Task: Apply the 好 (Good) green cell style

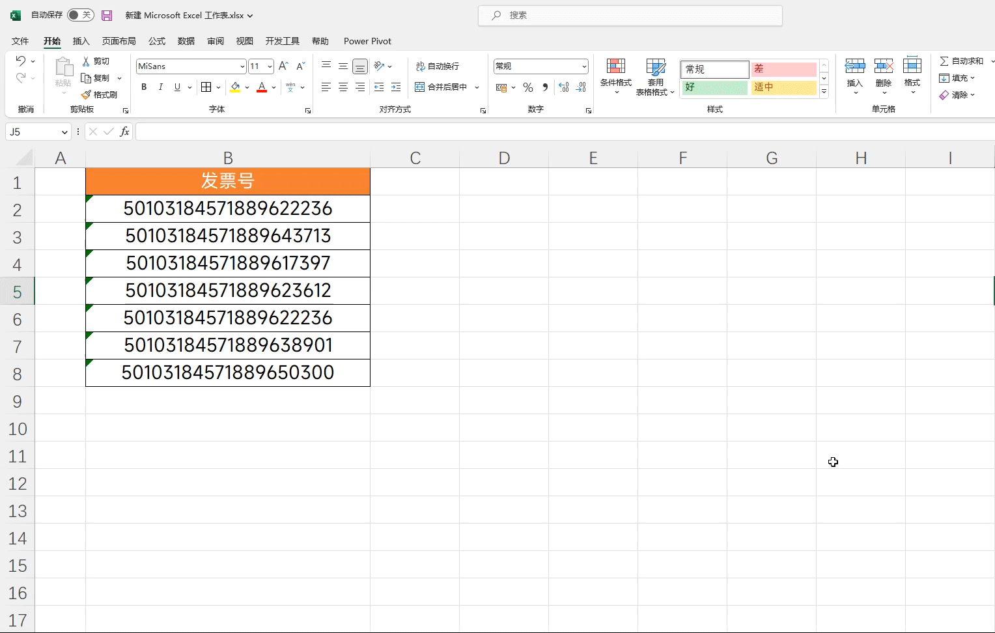Action: pos(715,87)
